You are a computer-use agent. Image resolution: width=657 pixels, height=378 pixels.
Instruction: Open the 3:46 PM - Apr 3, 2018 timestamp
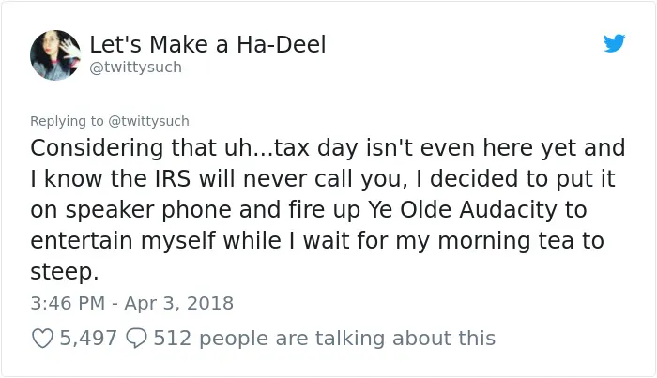[x=132, y=303]
